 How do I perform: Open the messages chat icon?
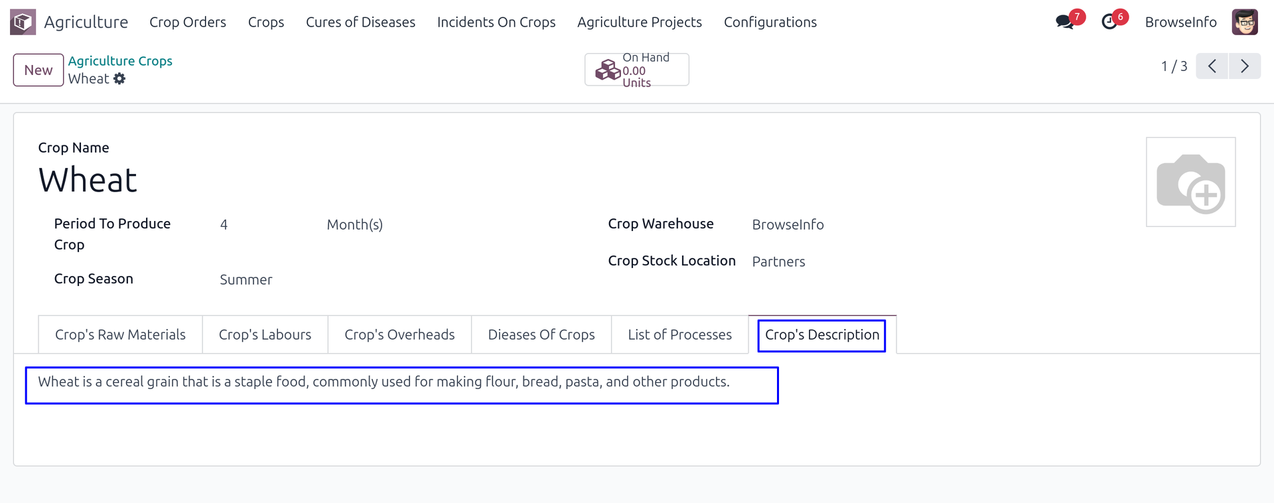tap(1064, 22)
